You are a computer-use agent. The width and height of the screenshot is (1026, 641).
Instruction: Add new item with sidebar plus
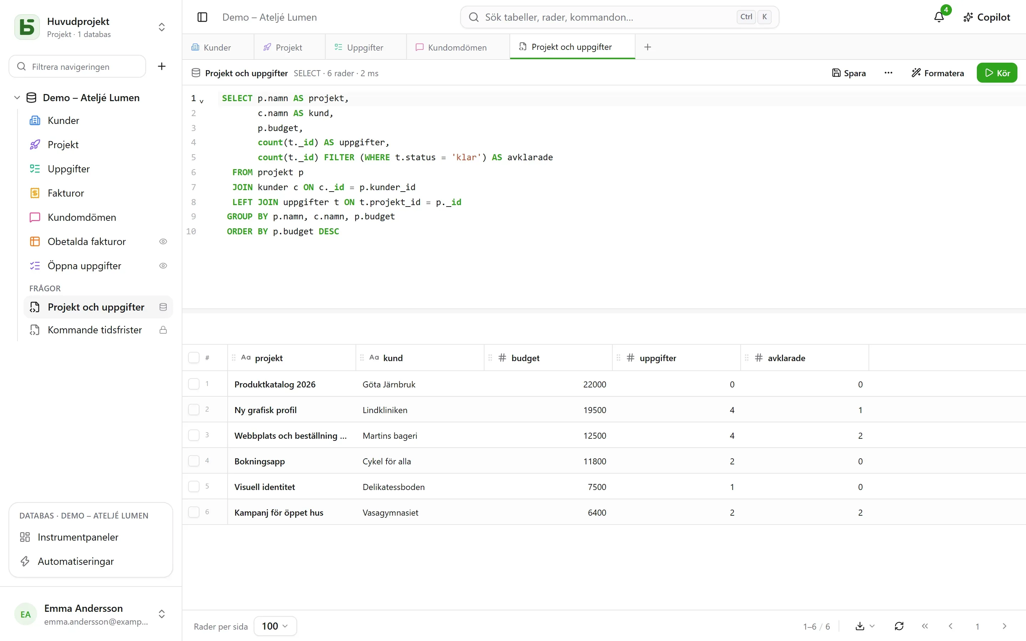(161, 67)
